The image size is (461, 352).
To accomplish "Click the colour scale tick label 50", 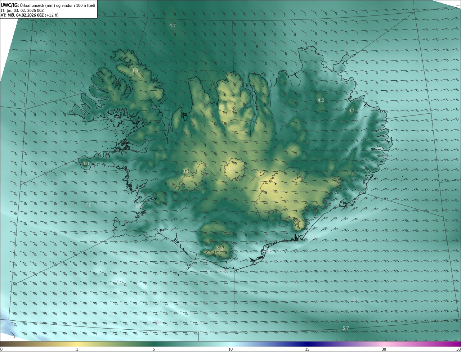I will point(458,349).
